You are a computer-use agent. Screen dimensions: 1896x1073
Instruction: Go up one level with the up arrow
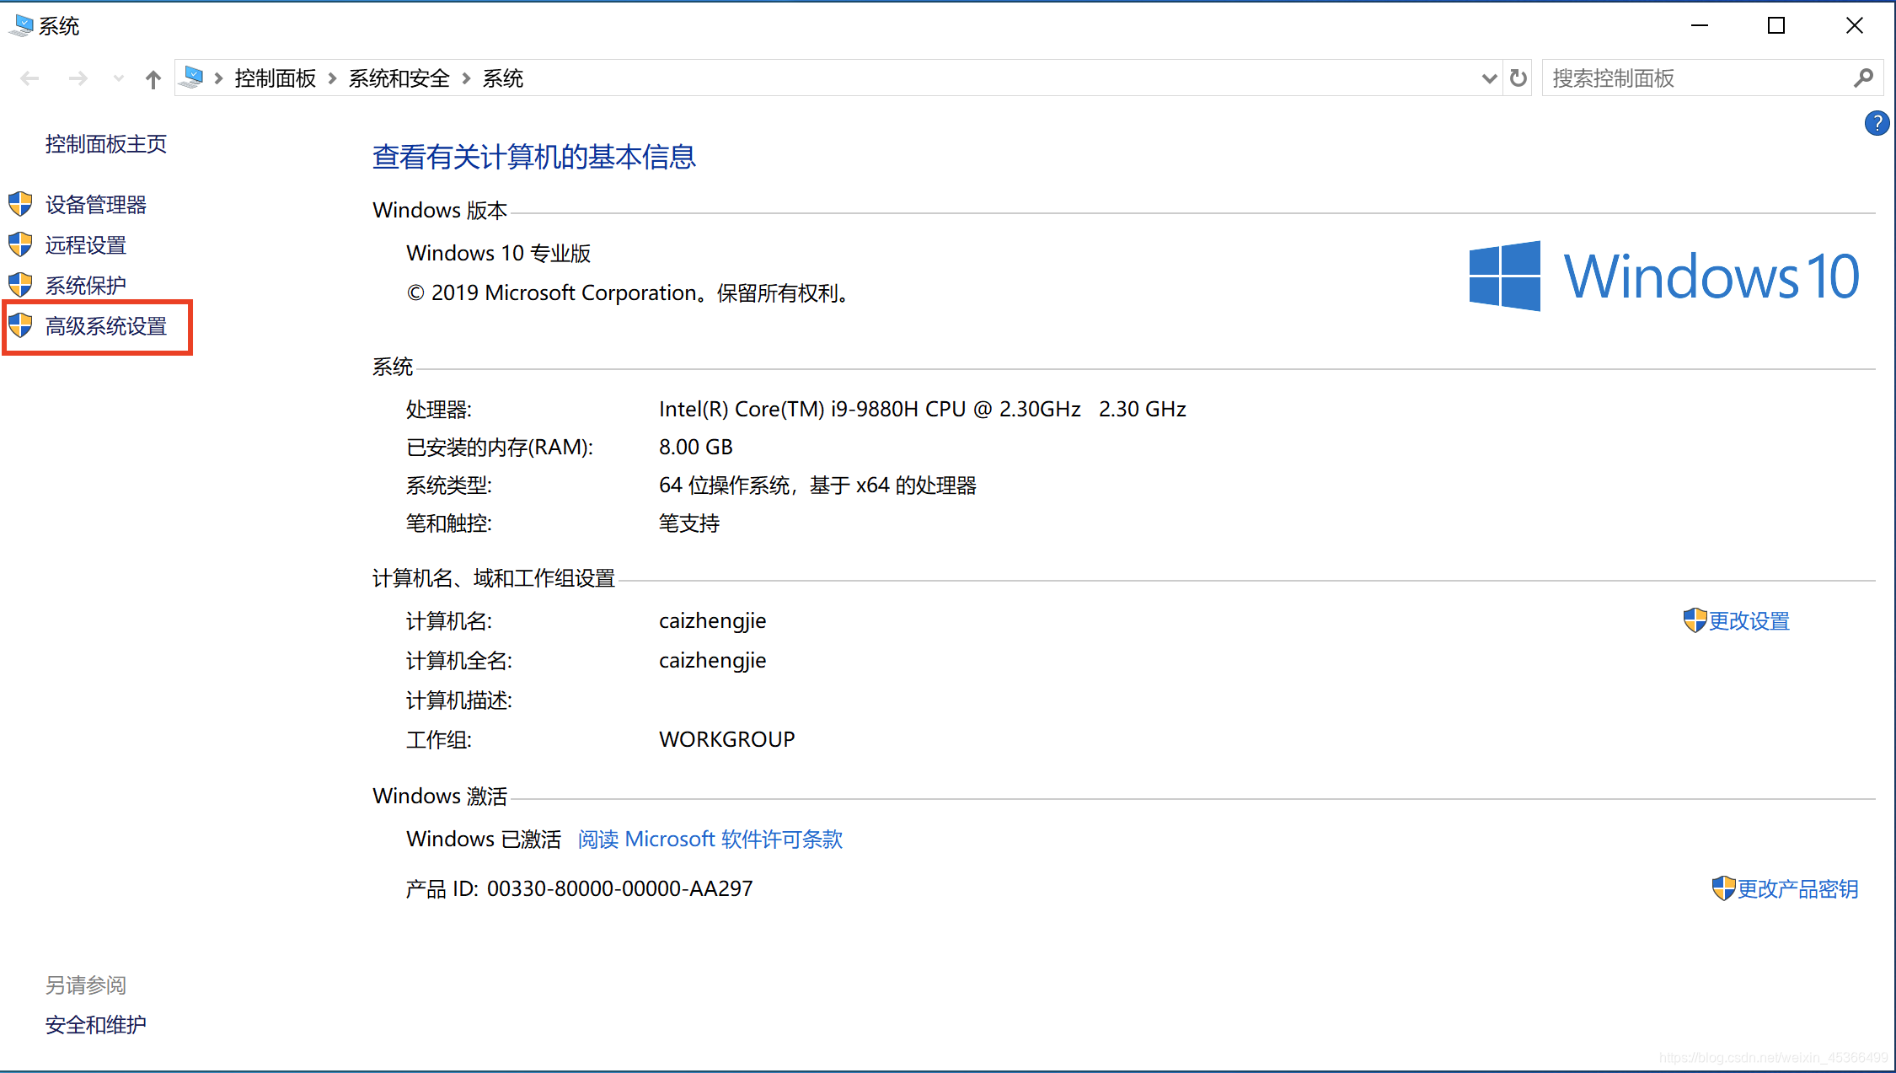coord(153,79)
